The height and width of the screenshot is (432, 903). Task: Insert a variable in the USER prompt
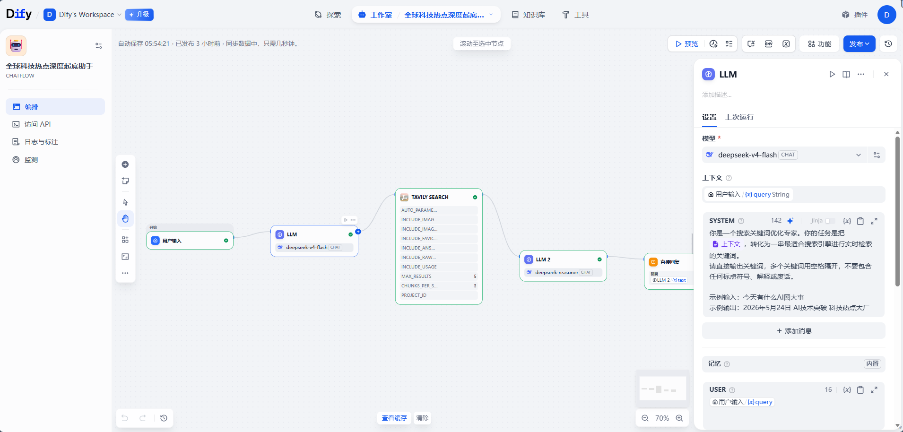pos(847,390)
